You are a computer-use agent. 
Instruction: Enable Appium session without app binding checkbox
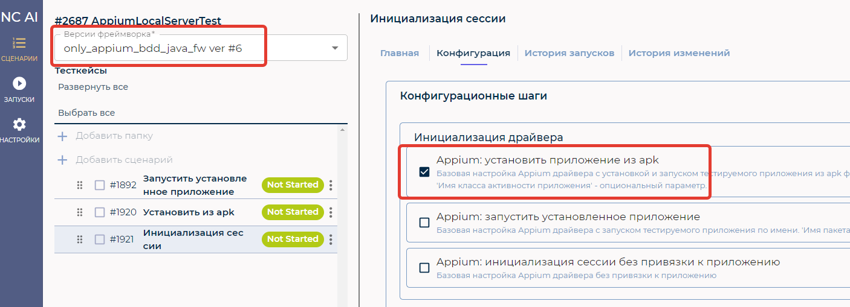pos(424,268)
